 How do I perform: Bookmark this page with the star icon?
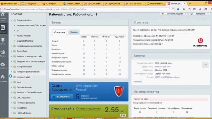pyautogui.click(x=189, y=9)
